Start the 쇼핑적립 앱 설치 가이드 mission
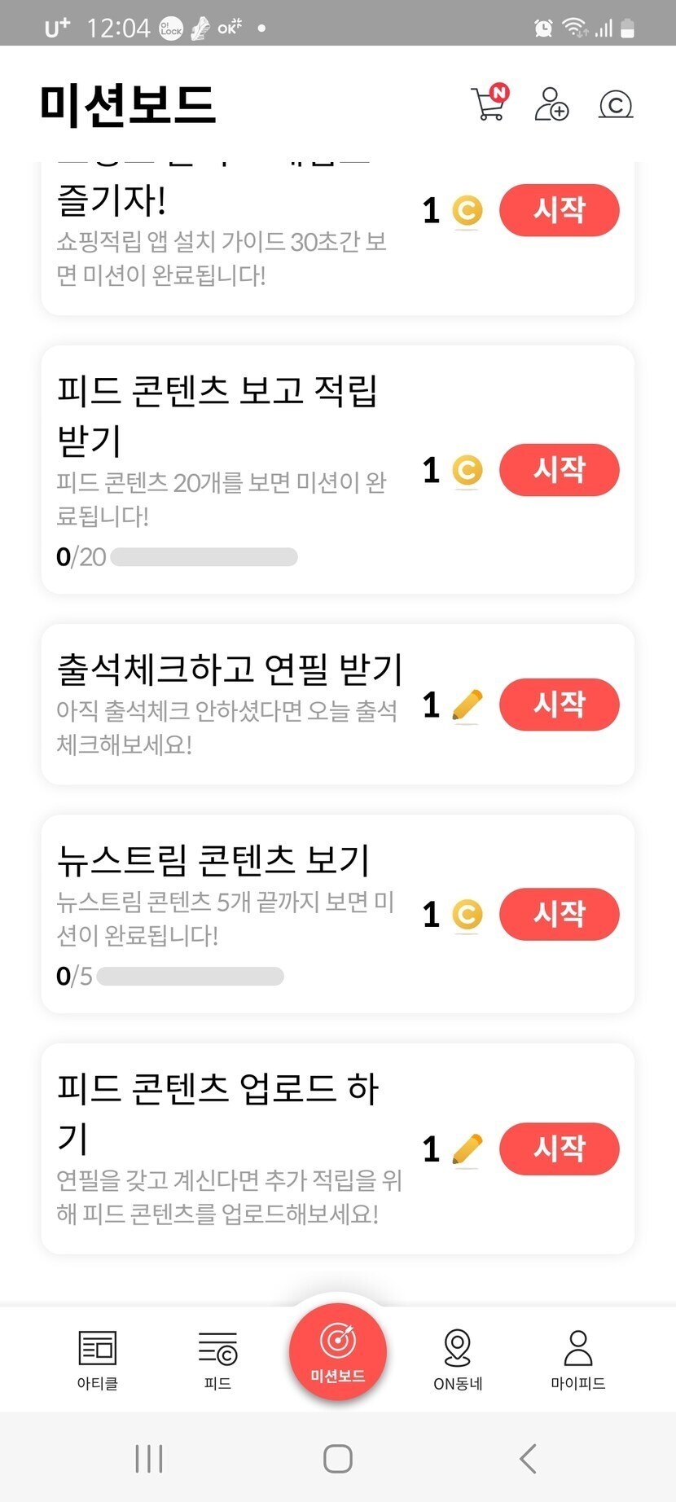Image resolution: width=676 pixels, height=1502 pixels. click(559, 211)
